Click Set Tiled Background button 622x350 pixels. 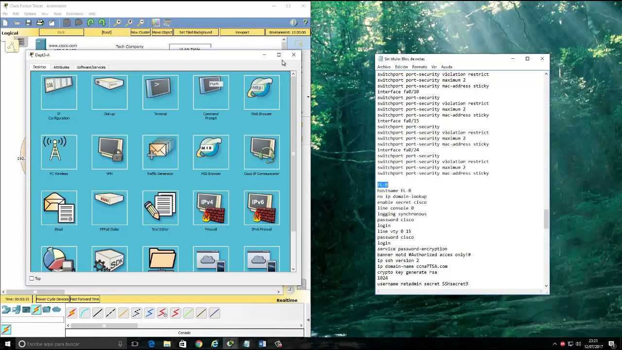click(x=196, y=32)
